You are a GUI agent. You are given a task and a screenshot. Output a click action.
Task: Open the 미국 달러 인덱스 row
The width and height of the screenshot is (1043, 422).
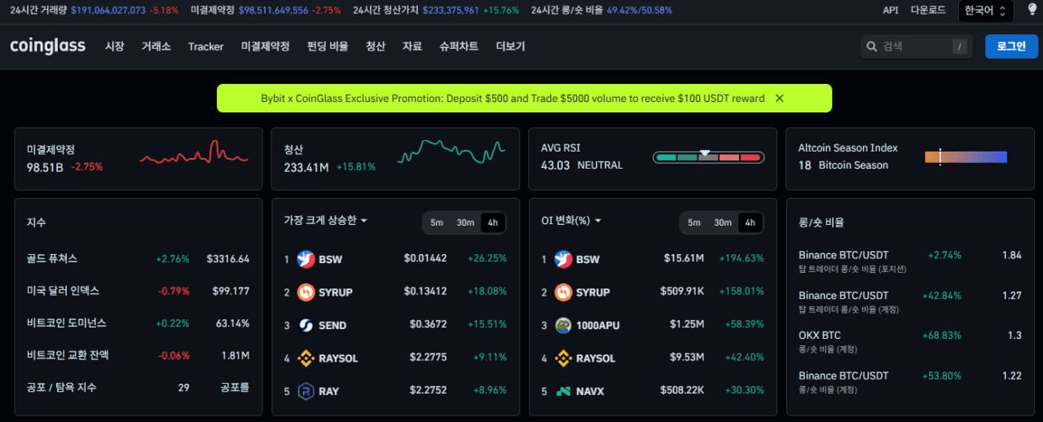[138, 291]
